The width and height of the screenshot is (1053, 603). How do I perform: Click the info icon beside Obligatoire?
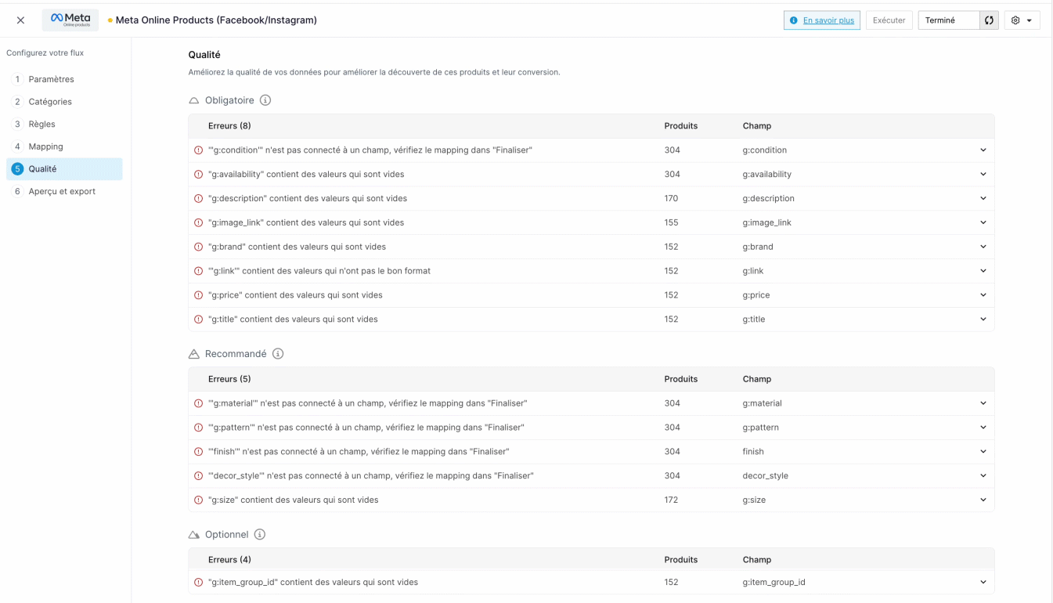[265, 100]
